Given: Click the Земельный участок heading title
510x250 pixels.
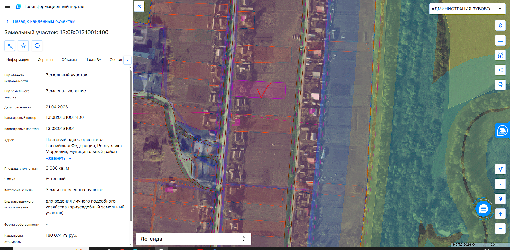Looking at the screenshot, I should [56, 32].
